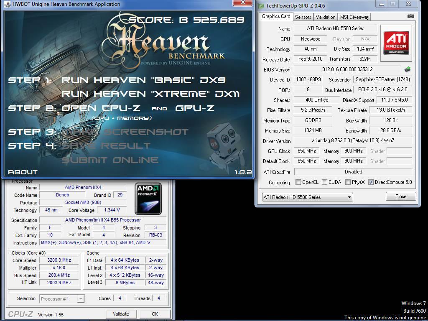Screen dimensions: 428x321
Task: Click Save Result in step 4
Action: pyautogui.click(x=106, y=146)
